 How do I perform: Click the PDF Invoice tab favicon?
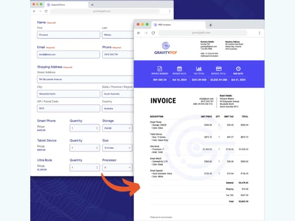coord(155,25)
